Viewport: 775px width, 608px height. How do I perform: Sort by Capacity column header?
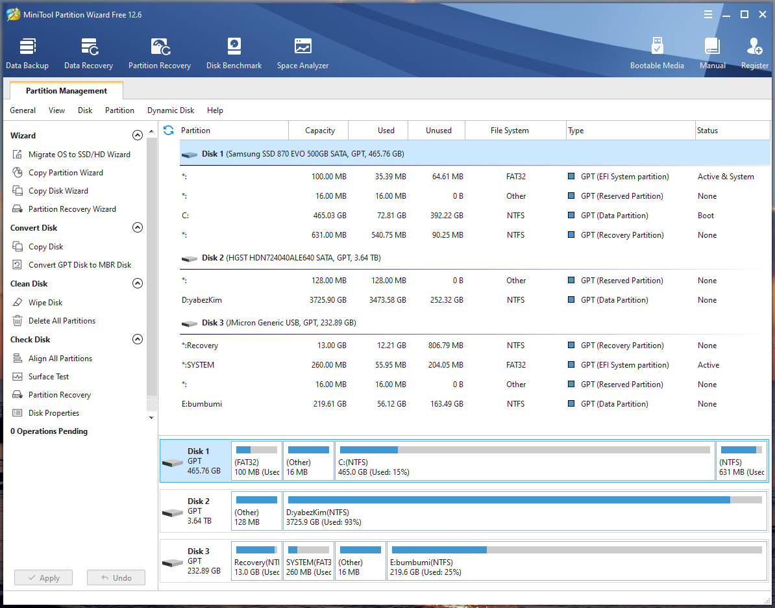tap(319, 131)
